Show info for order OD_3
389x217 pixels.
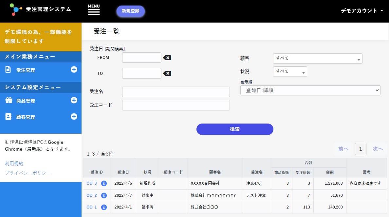[x=104, y=183]
